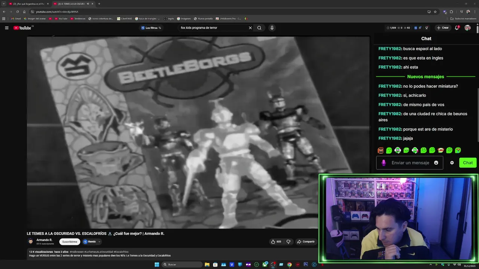The image size is (479, 269).
Task: Open YouTube notifications bell
Action: 457,28
